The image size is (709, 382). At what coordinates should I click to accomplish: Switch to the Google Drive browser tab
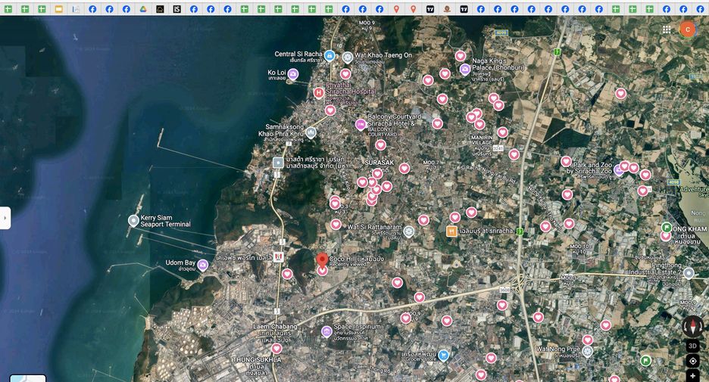[143, 9]
